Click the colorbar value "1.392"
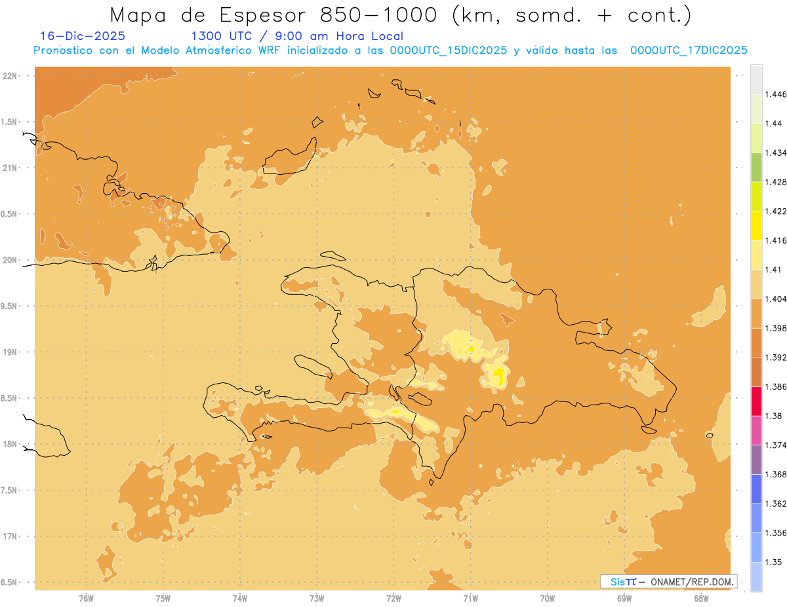This screenshot has width=787, height=607. 776,358
